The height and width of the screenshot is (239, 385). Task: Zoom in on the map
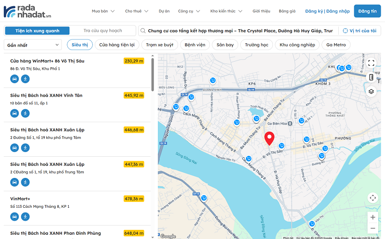point(372,217)
